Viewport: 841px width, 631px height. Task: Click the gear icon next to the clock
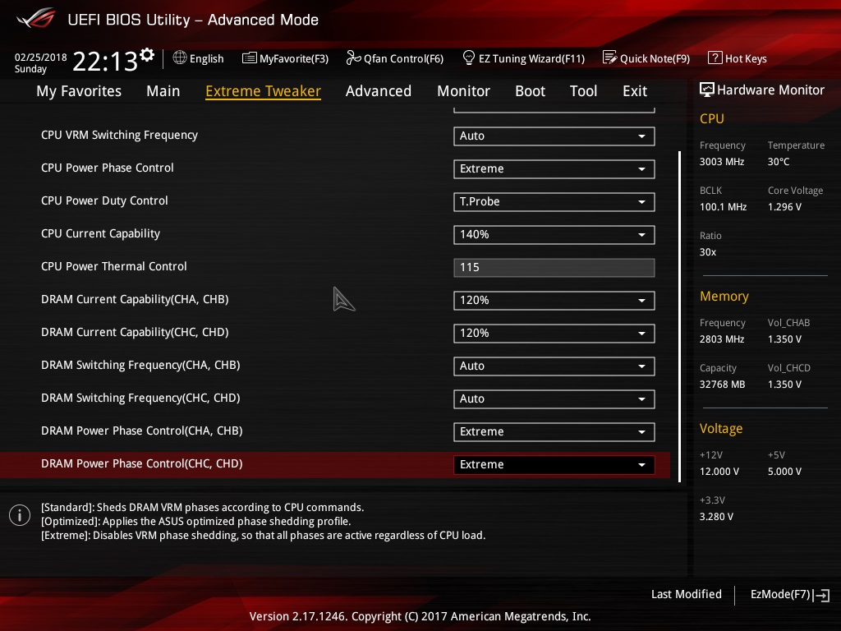[x=147, y=54]
